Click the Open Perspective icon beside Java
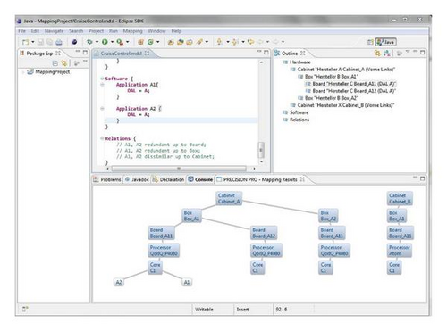Image resolution: width=447 pixels, height=331 pixels. (370, 42)
